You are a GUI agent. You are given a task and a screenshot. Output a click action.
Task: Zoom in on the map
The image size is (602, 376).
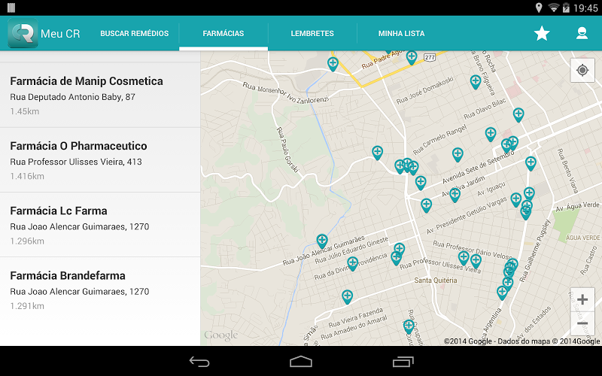[x=582, y=299]
